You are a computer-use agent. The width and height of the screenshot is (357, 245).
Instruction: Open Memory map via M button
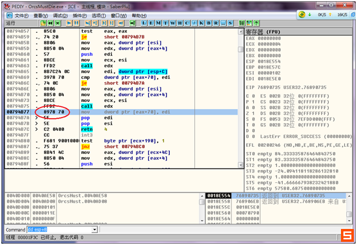tap(158, 23)
